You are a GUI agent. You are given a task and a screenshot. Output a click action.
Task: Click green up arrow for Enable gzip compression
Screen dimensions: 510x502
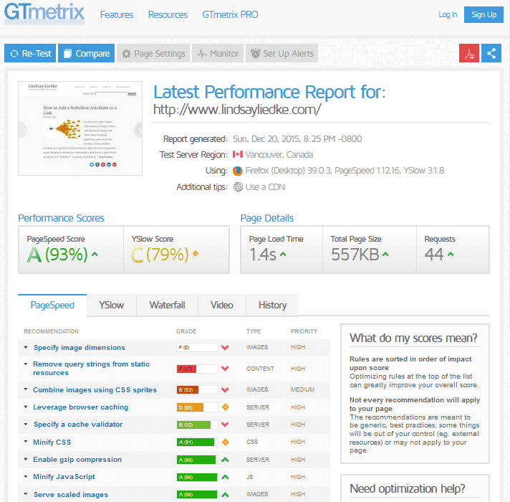tap(225, 460)
